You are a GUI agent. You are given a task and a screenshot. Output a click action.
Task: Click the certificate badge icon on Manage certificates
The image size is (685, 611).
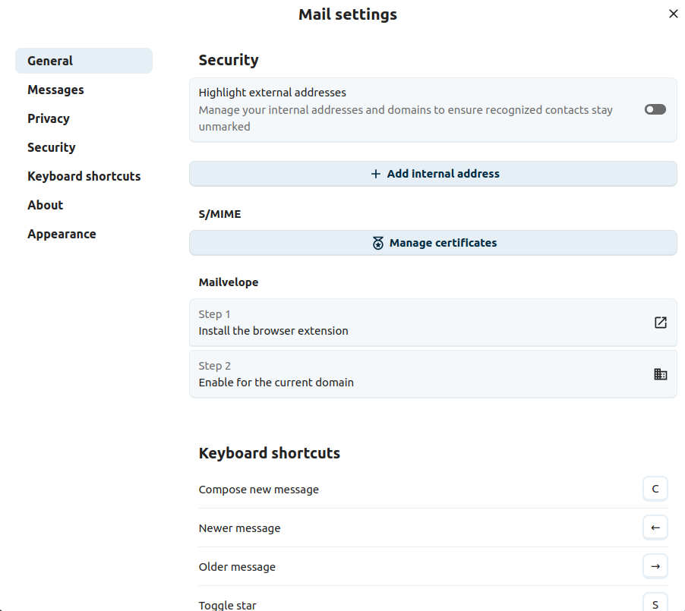point(377,244)
